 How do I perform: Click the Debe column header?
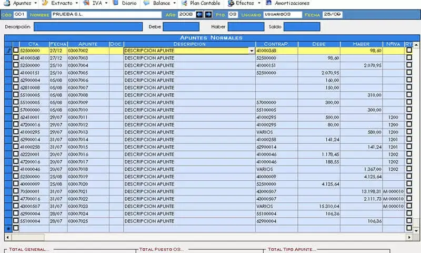coord(319,44)
